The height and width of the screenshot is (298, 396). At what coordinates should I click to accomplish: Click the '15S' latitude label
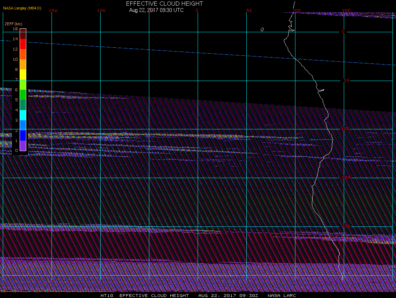click(x=346, y=177)
